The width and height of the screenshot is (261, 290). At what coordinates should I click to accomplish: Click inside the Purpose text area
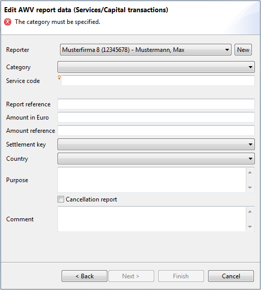152,180
